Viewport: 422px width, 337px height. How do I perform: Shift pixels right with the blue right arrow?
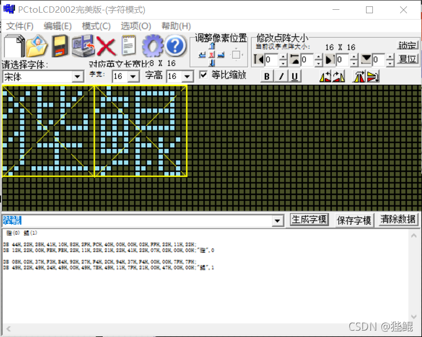tap(221, 55)
